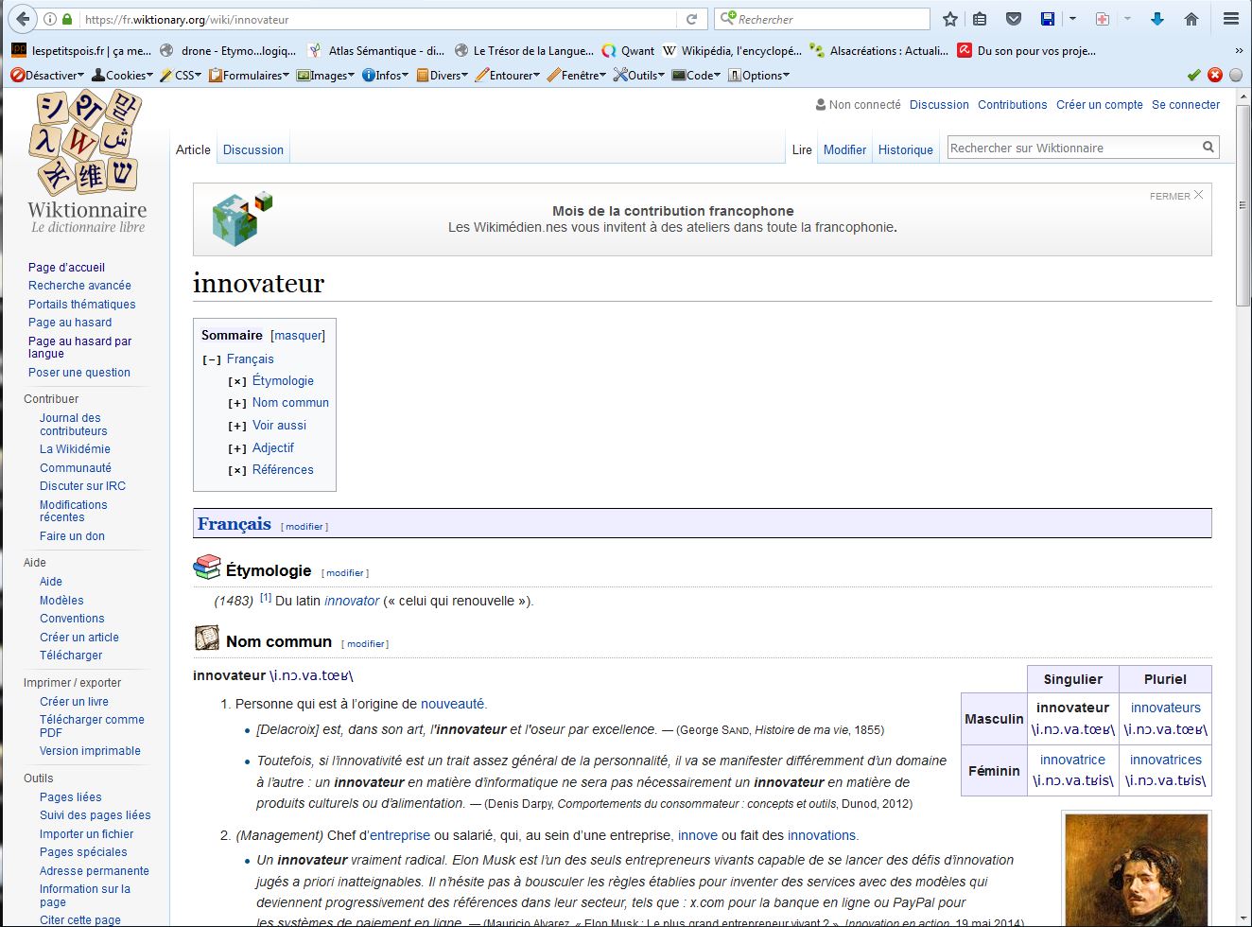The height and width of the screenshot is (927, 1252).
Task: Toggle the Adjectif entry expander in Sommaire
Action: tap(237, 448)
